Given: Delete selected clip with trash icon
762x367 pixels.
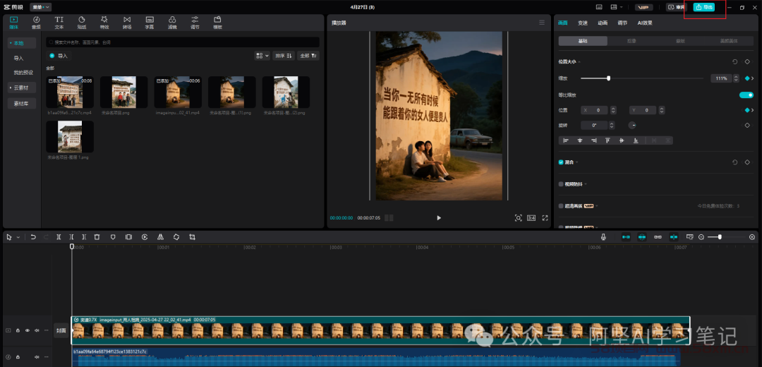Looking at the screenshot, I should click(97, 236).
